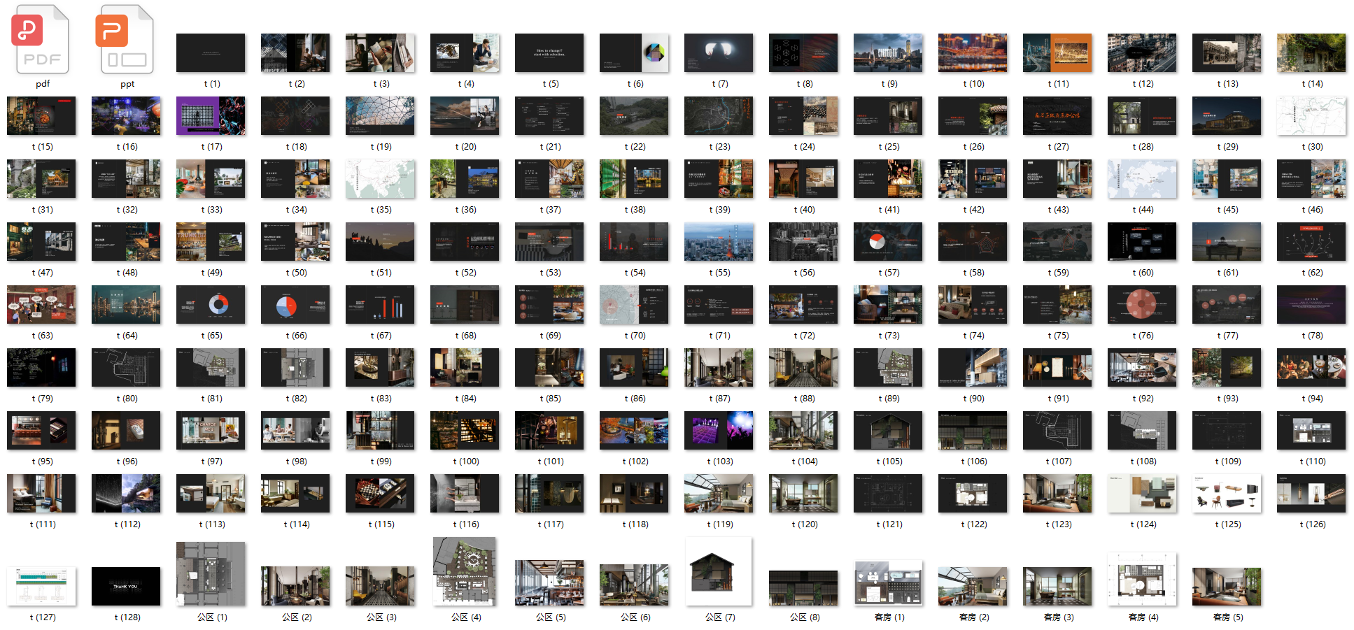Select the t (5) image file
The height and width of the screenshot is (630, 1354).
point(549,53)
